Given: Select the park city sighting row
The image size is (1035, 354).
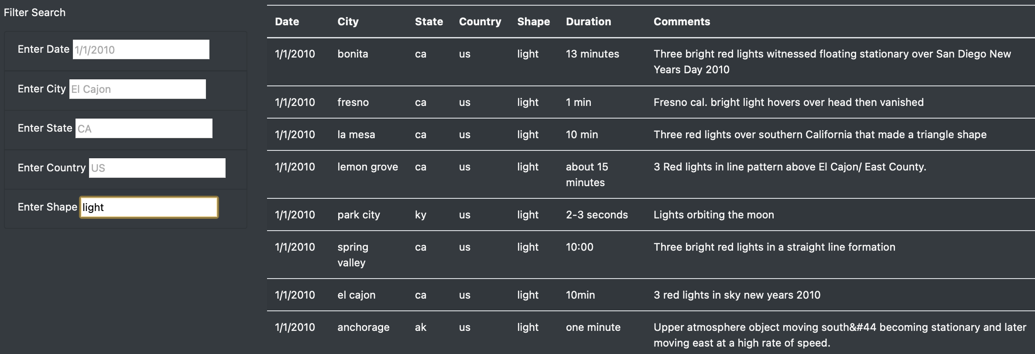Looking at the screenshot, I should coord(524,214).
